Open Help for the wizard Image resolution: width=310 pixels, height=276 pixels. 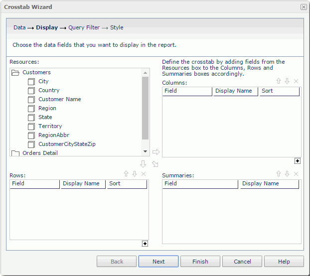coord(284,262)
